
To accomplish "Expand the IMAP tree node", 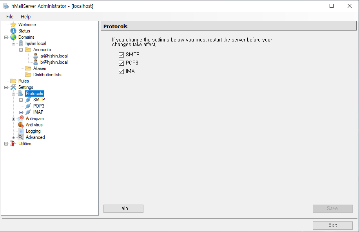I will [21, 112].
